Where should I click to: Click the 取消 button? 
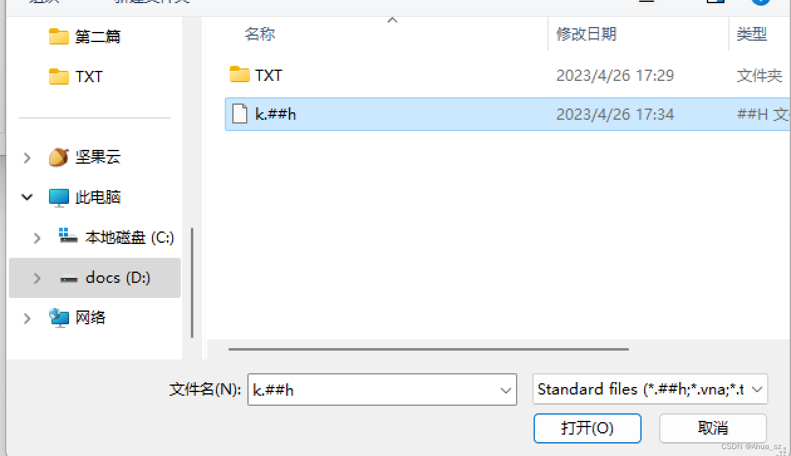[x=713, y=428]
